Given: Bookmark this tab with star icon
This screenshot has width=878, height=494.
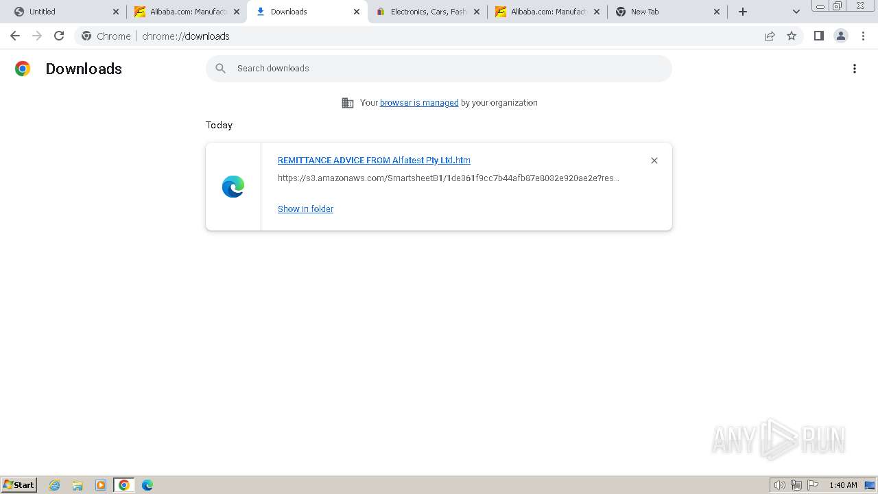Looking at the screenshot, I should pos(792,36).
